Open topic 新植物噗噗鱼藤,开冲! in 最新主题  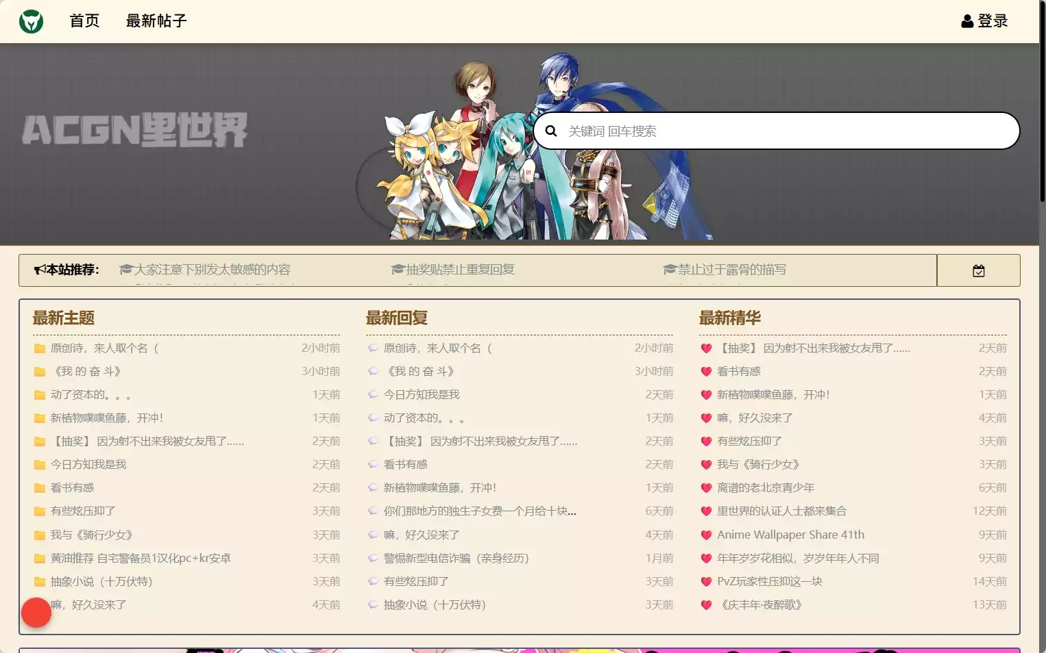point(107,418)
